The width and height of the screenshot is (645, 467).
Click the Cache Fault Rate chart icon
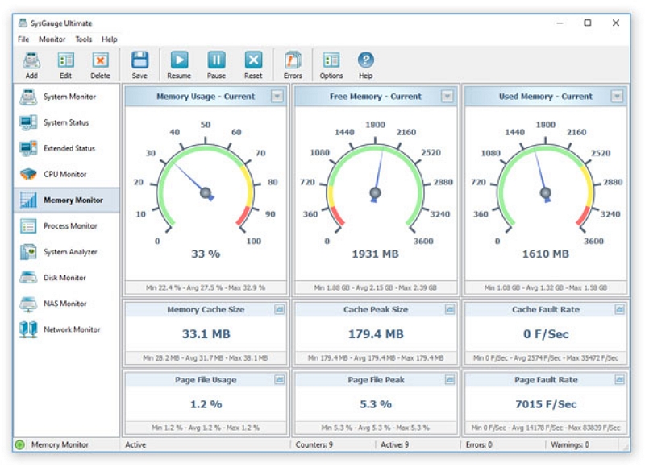(619, 309)
